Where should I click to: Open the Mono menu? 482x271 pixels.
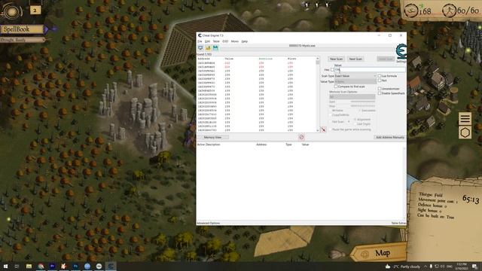pos(234,41)
